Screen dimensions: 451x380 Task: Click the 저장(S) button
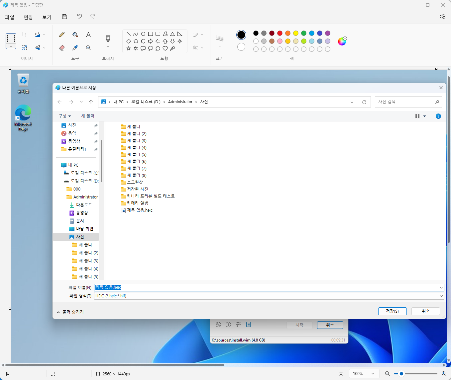(392, 311)
